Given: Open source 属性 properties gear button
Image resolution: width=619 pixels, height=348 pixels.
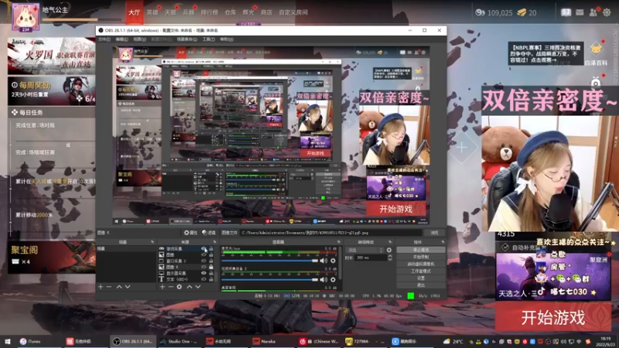Looking at the screenshot, I should pos(190,233).
